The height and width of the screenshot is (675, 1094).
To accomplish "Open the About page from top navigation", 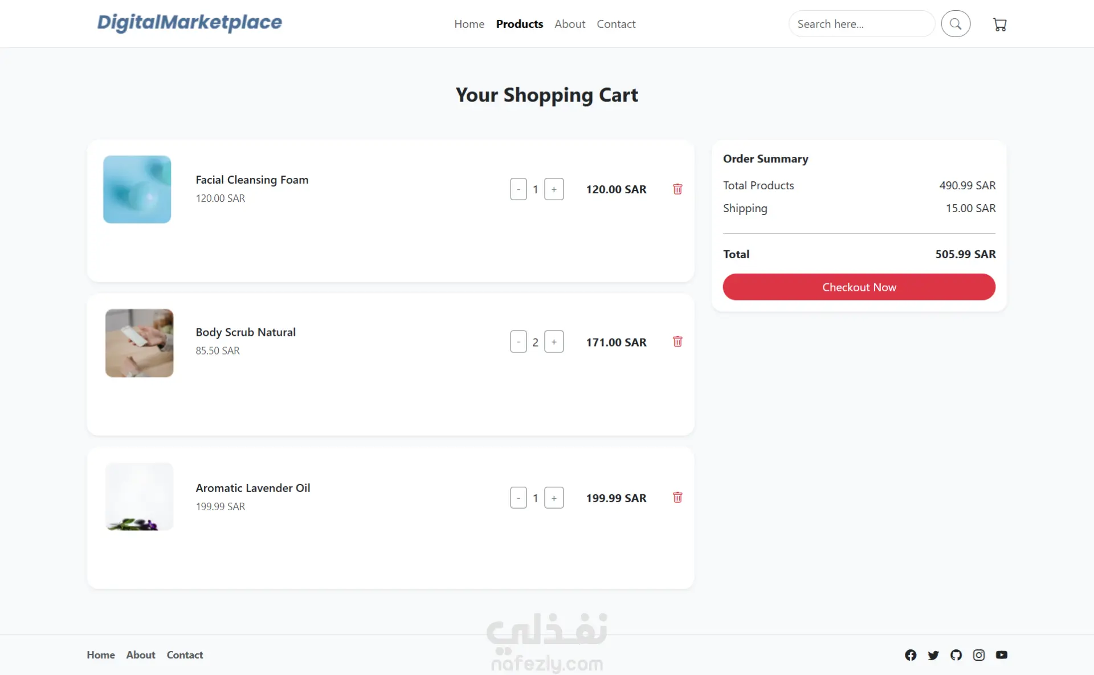I will [570, 24].
